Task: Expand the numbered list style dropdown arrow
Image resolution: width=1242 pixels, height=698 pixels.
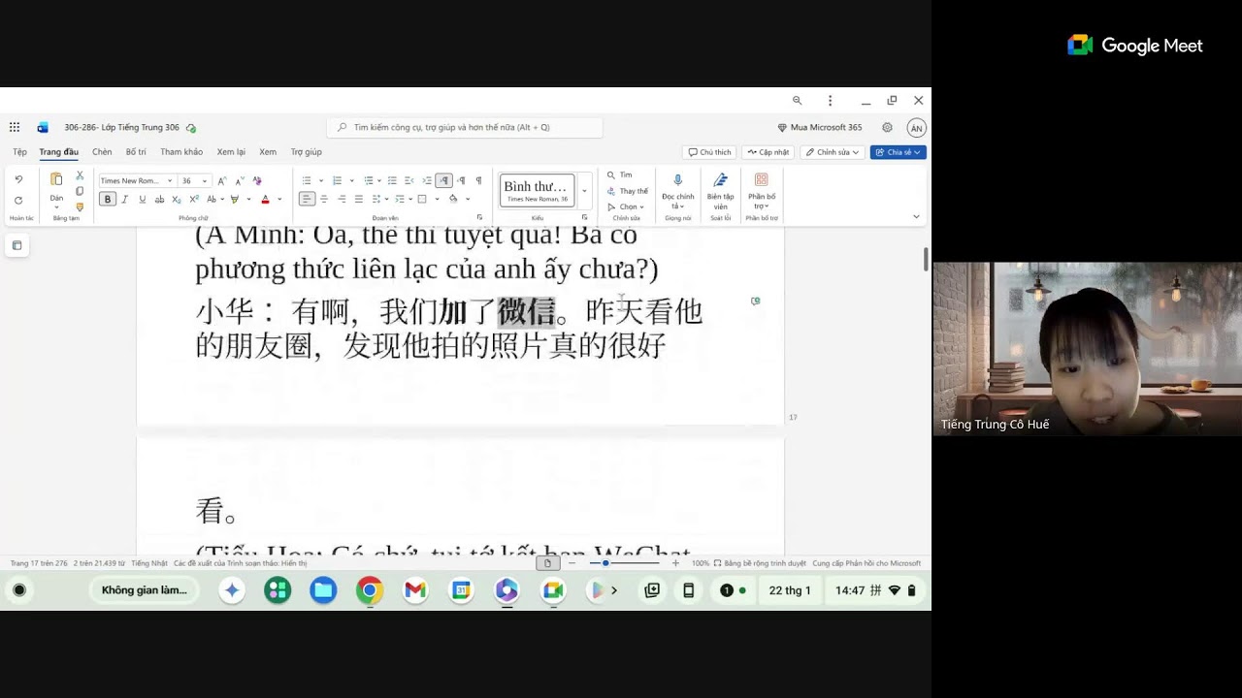Action: coord(351,180)
